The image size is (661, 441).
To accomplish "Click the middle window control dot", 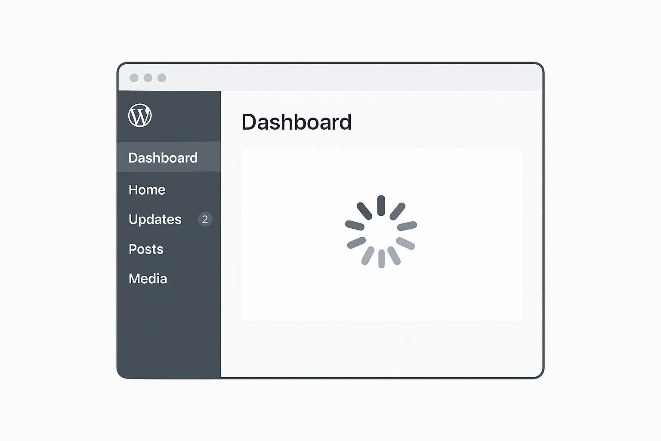I will [148, 78].
